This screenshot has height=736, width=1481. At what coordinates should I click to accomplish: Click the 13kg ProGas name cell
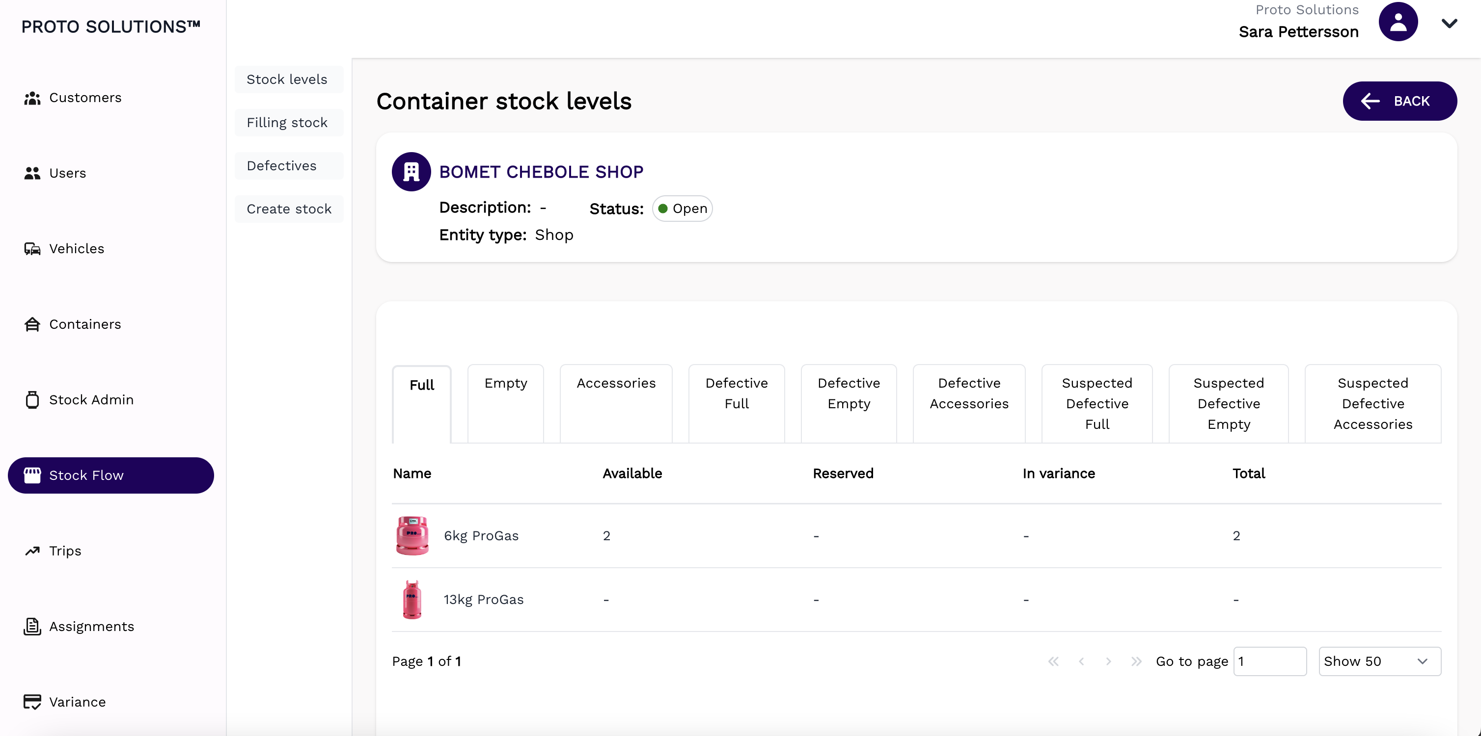(484, 599)
